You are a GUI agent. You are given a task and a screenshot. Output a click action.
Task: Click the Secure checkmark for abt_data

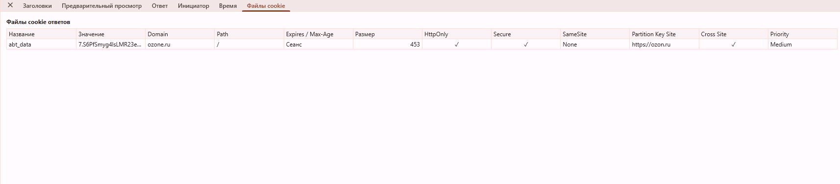(526, 45)
